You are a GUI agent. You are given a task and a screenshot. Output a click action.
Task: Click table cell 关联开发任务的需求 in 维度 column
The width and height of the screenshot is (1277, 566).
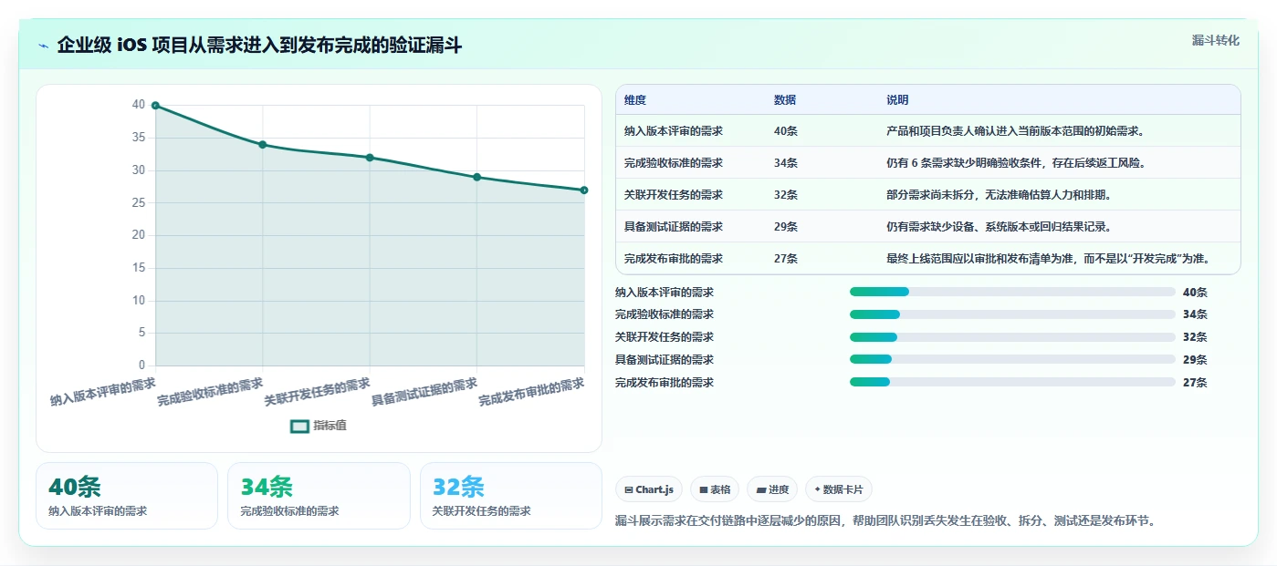pyautogui.click(x=674, y=195)
